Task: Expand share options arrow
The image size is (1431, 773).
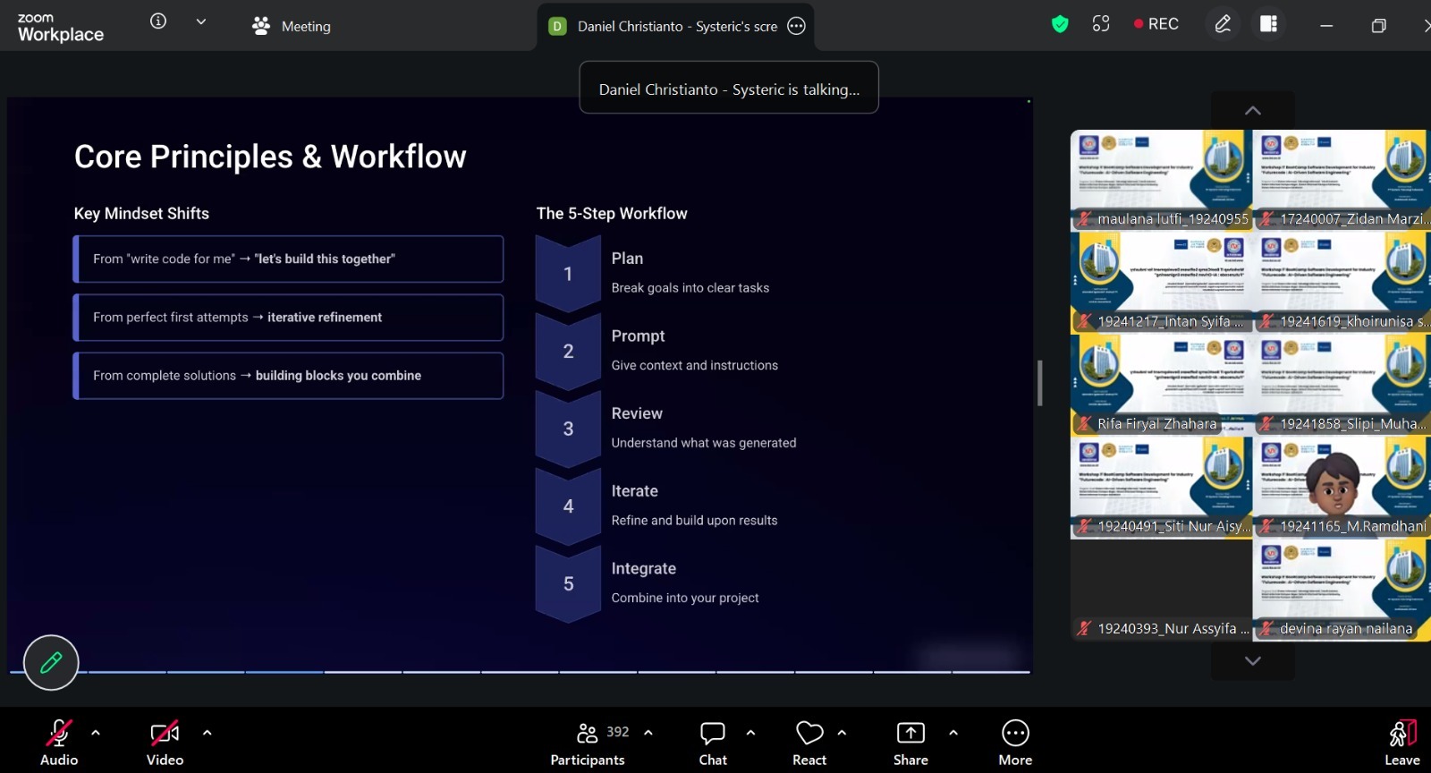Action: click(953, 733)
